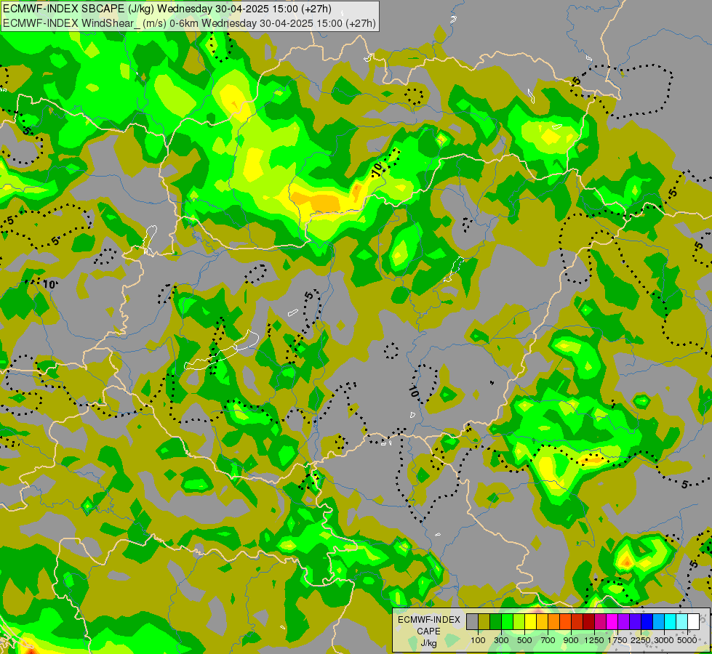Click the legend value 3000

click(x=664, y=640)
